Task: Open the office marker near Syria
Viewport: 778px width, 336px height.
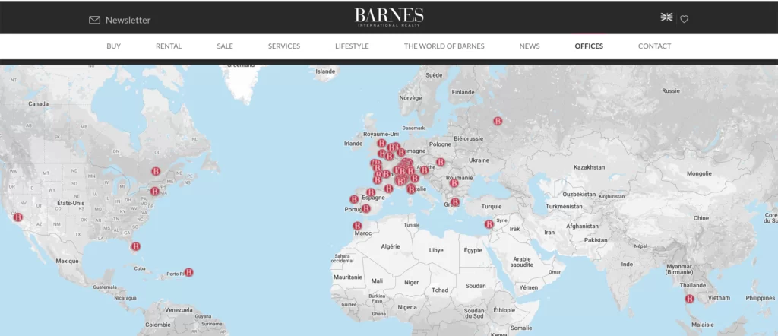Action: (489, 224)
